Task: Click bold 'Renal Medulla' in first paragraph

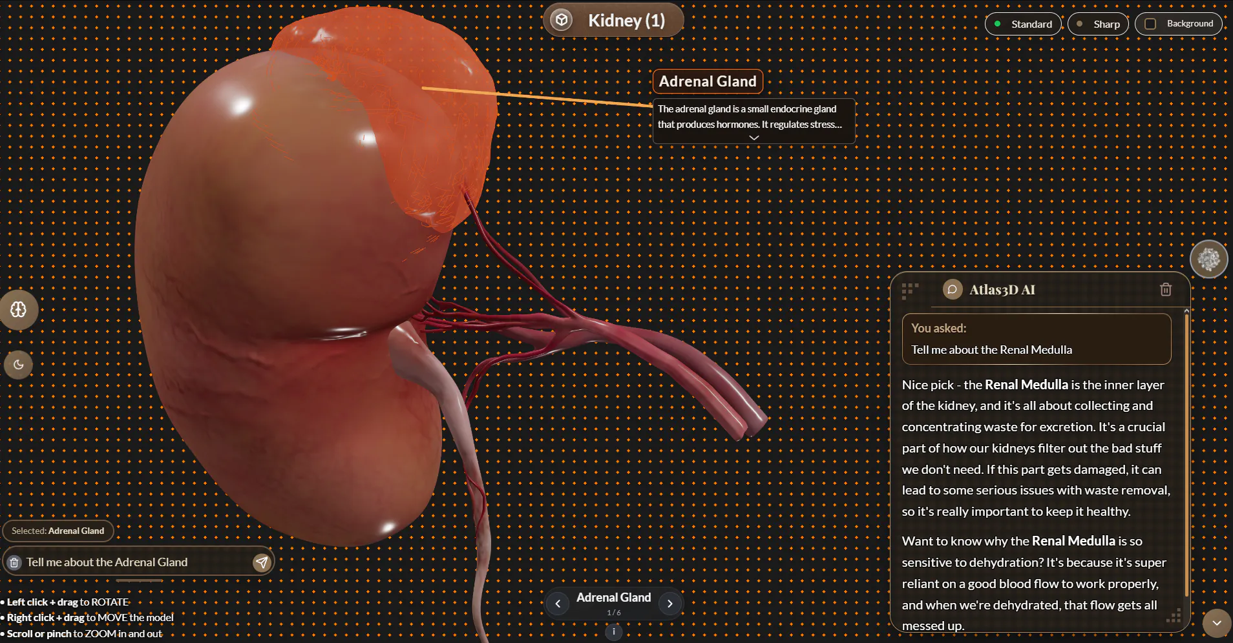Action: pyautogui.click(x=1026, y=385)
